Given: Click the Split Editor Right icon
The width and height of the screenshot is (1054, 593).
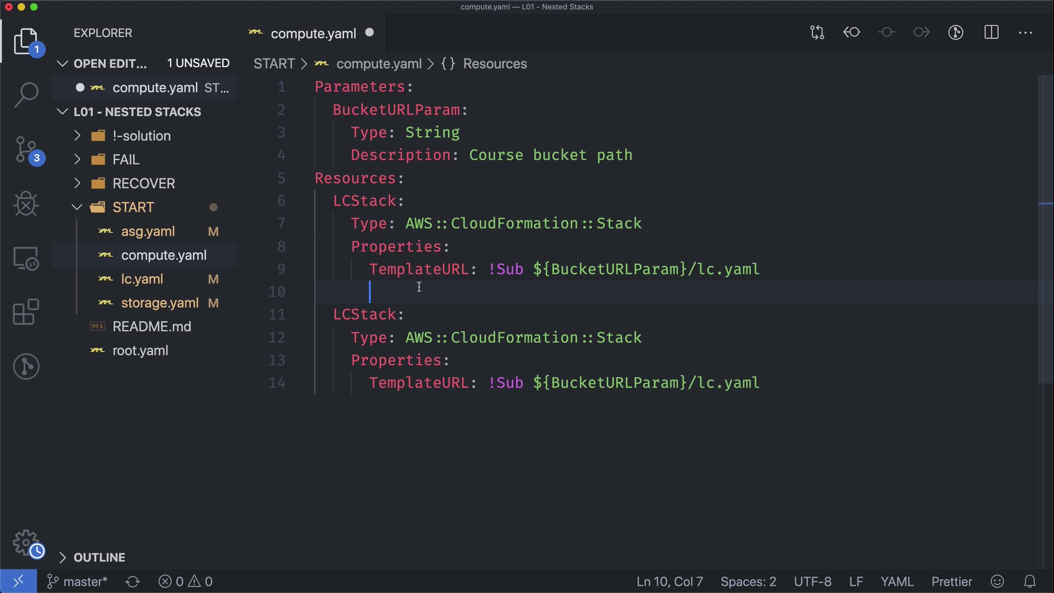Looking at the screenshot, I should (x=991, y=32).
